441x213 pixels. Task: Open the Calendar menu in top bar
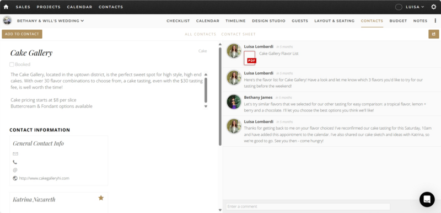pyautogui.click(x=79, y=7)
